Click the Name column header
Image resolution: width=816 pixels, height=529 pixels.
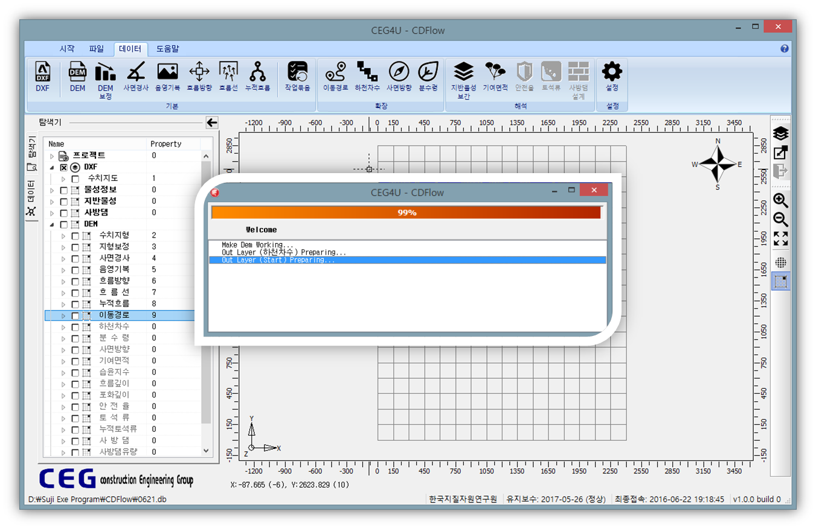point(96,144)
